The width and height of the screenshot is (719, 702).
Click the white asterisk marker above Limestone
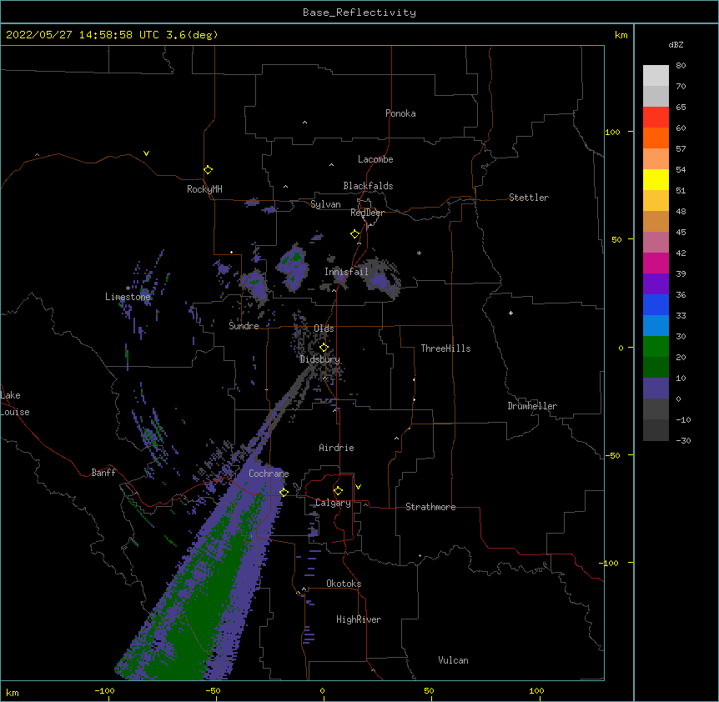coord(128,288)
